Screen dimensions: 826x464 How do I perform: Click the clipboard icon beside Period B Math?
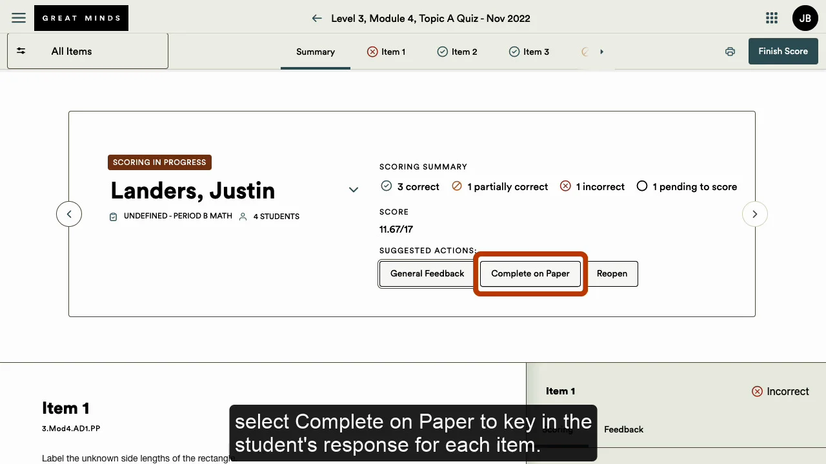114,217
